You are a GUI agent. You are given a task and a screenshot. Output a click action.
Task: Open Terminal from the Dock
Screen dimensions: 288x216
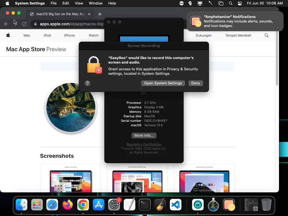[x=145, y=204]
